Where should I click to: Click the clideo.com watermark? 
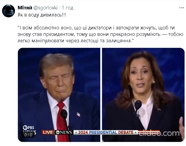coord(159,133)
